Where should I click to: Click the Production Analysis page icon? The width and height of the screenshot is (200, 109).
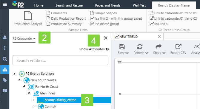(28, 15)
